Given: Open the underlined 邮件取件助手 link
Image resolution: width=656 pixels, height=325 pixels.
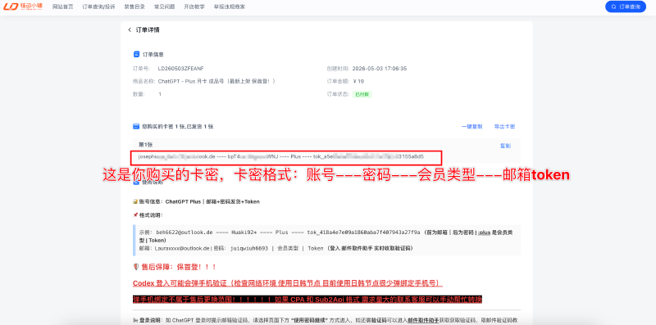Looking at the screenshot, I should click(x=423, y=320).
